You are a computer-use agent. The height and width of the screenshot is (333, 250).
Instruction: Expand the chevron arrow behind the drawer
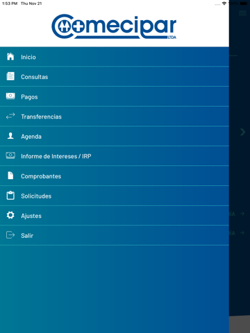tap(242, 132)
